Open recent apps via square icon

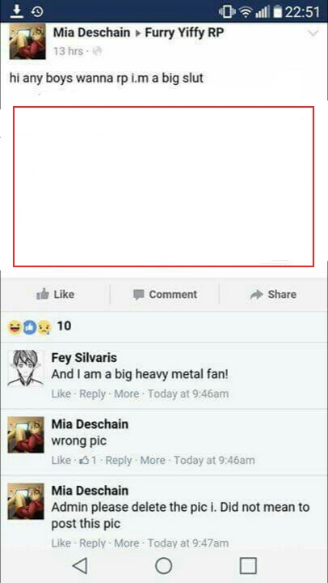click(248, 566)
